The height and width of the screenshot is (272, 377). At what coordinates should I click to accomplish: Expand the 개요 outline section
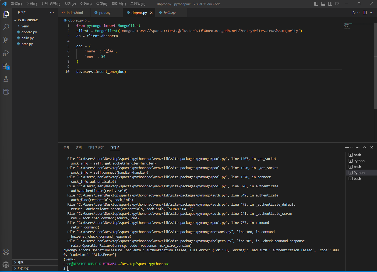35,262
